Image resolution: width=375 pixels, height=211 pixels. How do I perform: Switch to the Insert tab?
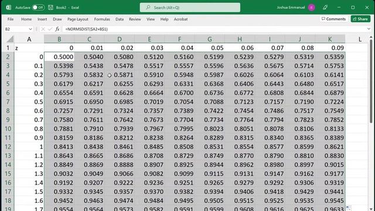click(x=42, y=19)
